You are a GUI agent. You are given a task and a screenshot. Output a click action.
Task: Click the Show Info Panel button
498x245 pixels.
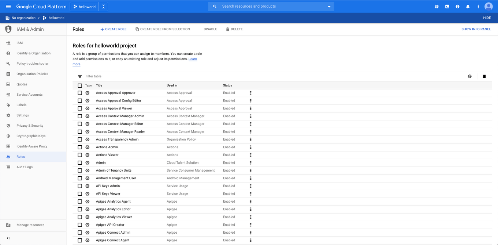[476, 29]
